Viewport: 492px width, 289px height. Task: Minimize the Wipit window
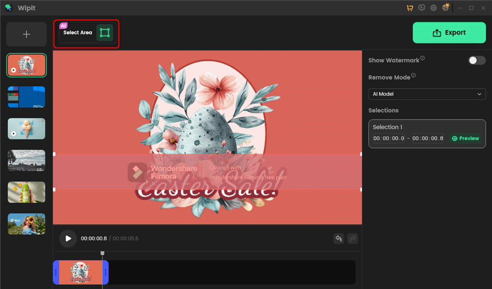tap(460, 8)
